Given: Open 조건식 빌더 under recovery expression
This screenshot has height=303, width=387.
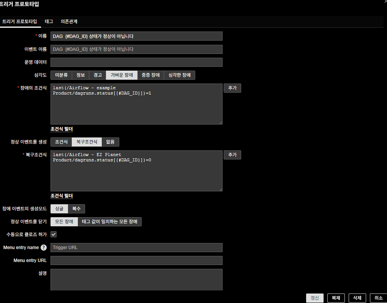Looking at the screenshot, I should (x=62, y=196).
